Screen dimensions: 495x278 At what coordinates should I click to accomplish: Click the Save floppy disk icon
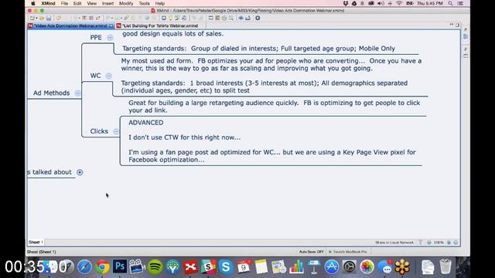pos(49,19)
